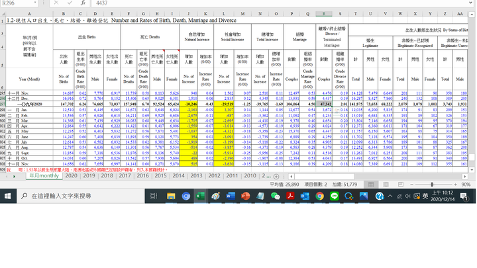Open Outlook from the taskbar
The height and width of the screenshot is (268, 477).
(305, 197)
